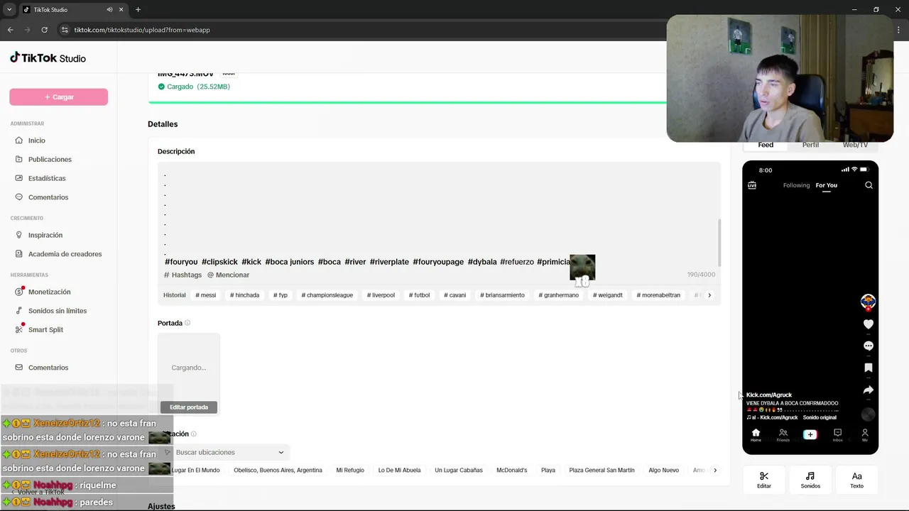The height and width of the screenshot is (511, 909).
Task: Click Inbox icon in phone preview
Action: click(837, 435)
